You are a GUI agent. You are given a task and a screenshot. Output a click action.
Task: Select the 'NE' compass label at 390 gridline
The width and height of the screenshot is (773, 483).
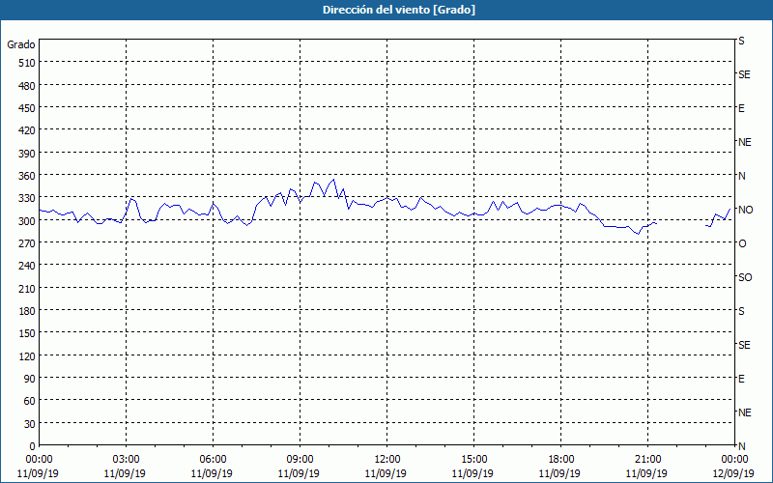click(x=745, y=142)
